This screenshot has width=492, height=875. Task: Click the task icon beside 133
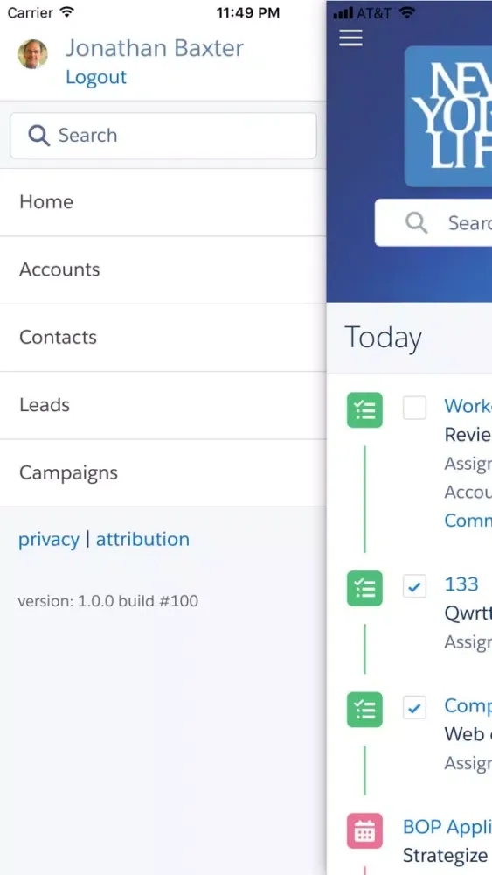(365, 588)
